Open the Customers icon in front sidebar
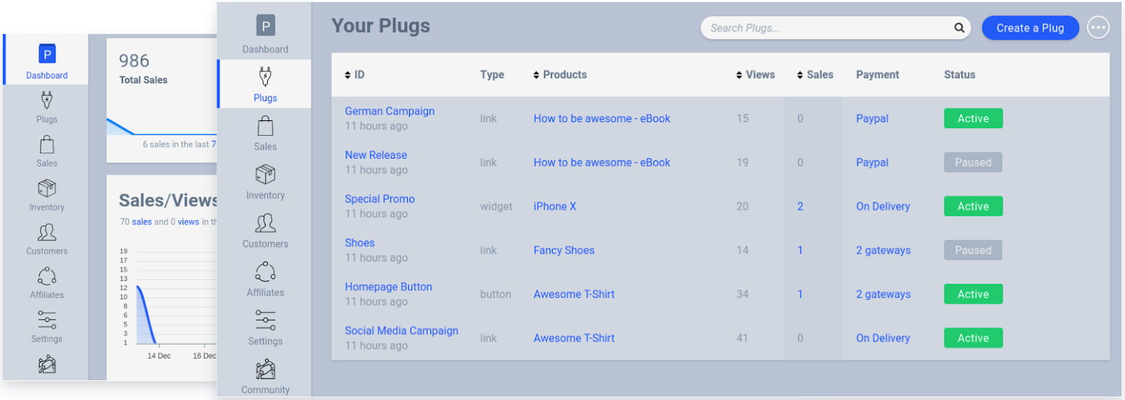This screenshot has height=400, width=1125. [265, 224]
